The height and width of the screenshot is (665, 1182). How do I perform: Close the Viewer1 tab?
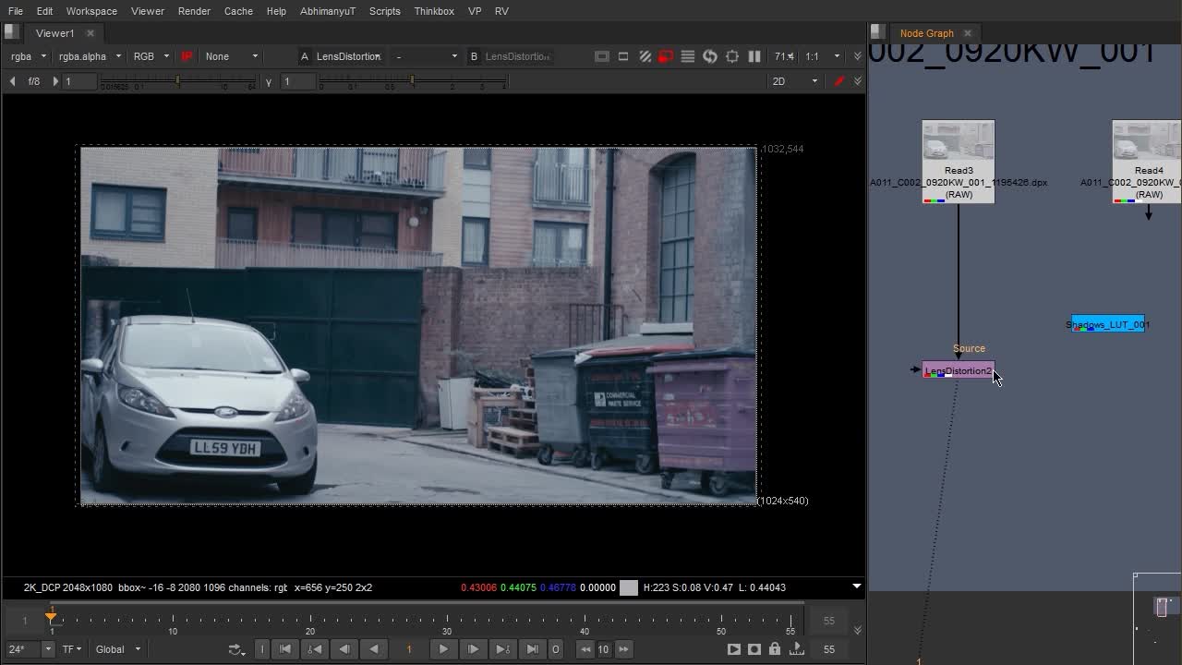[90, 33]
